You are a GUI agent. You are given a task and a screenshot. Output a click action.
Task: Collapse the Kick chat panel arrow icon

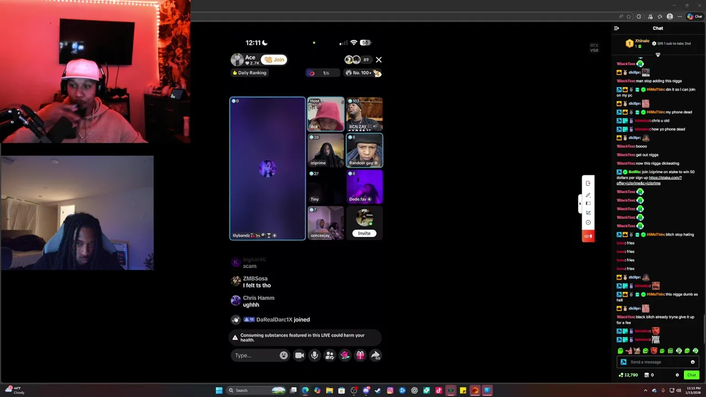[x=617, y=28]
